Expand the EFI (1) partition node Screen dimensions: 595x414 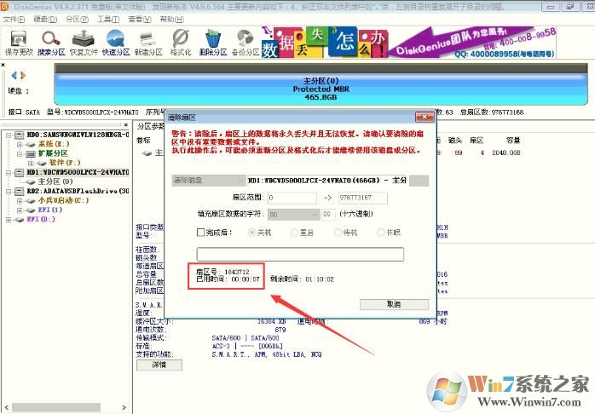[20, 210]
